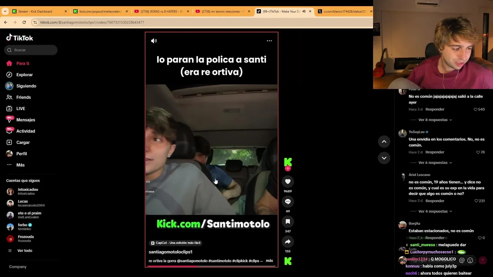Reload the page
Viewport: 493px width, 277px height.
point(24,22)
